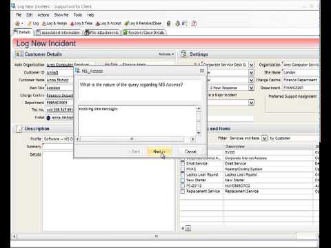
Task: Click the Log & Accept toolbar button
Action: [x=108, y=23]
